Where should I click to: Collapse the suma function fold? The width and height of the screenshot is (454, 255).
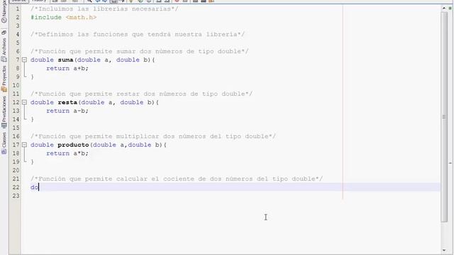click(25, 59)
